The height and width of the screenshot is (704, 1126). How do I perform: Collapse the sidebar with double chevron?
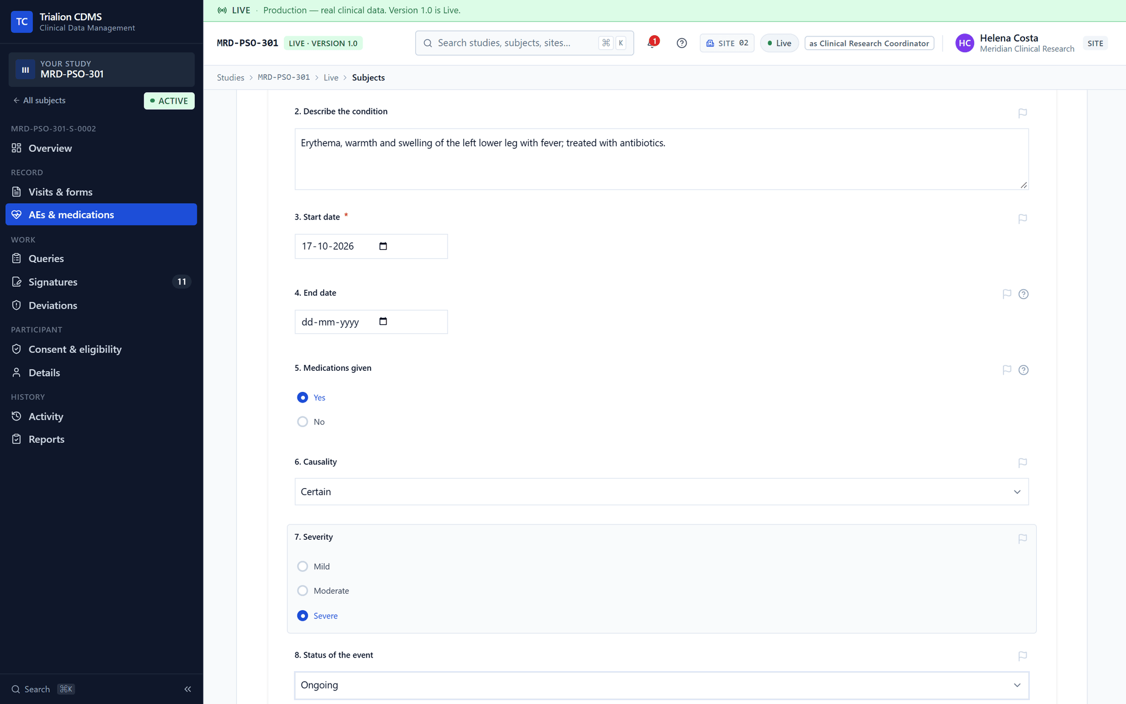[188, 689]
